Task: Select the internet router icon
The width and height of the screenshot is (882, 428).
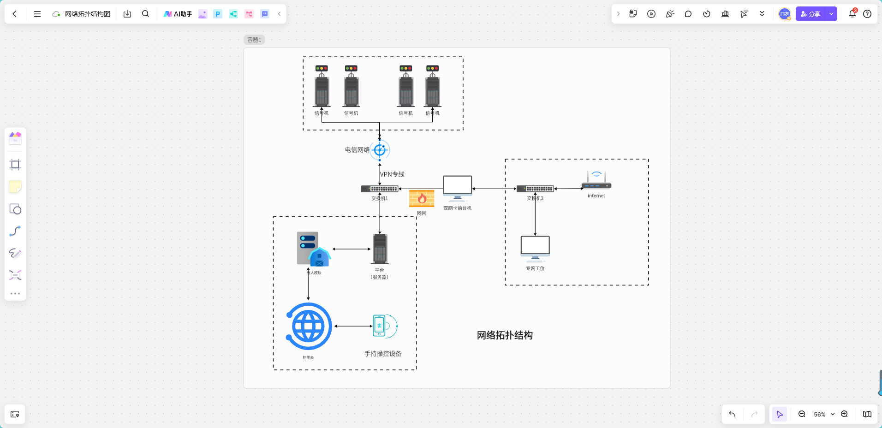Action: [596, 180]
